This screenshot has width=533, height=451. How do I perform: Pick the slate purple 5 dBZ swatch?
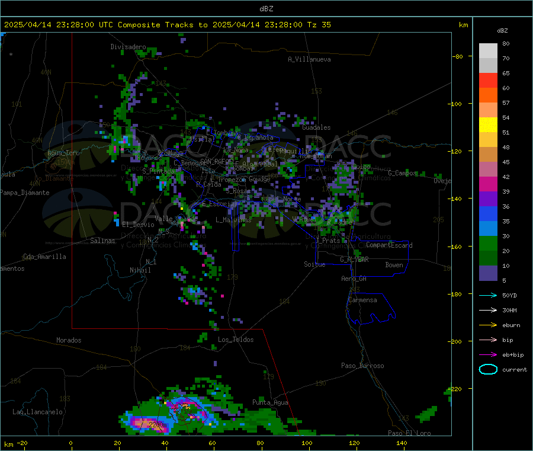[488, 273]
